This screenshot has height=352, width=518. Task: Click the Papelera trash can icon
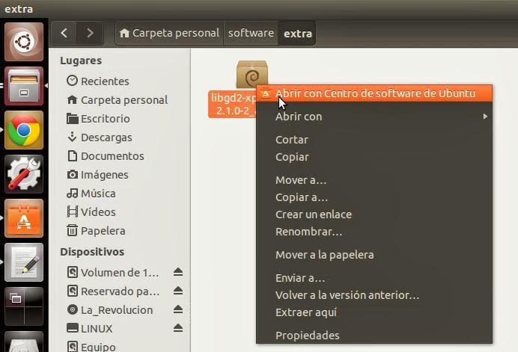point(72,230)
